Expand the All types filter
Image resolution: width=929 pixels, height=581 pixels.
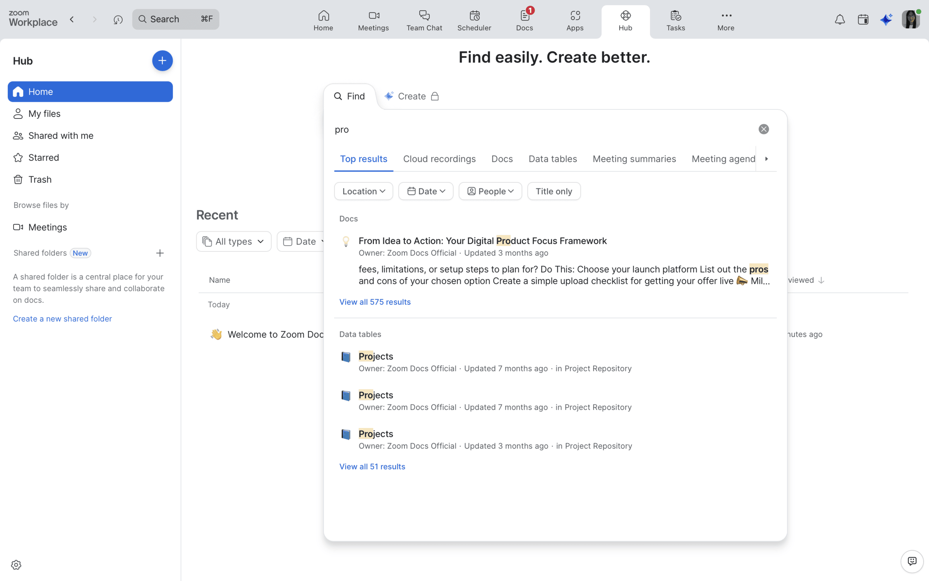(233, 241)
